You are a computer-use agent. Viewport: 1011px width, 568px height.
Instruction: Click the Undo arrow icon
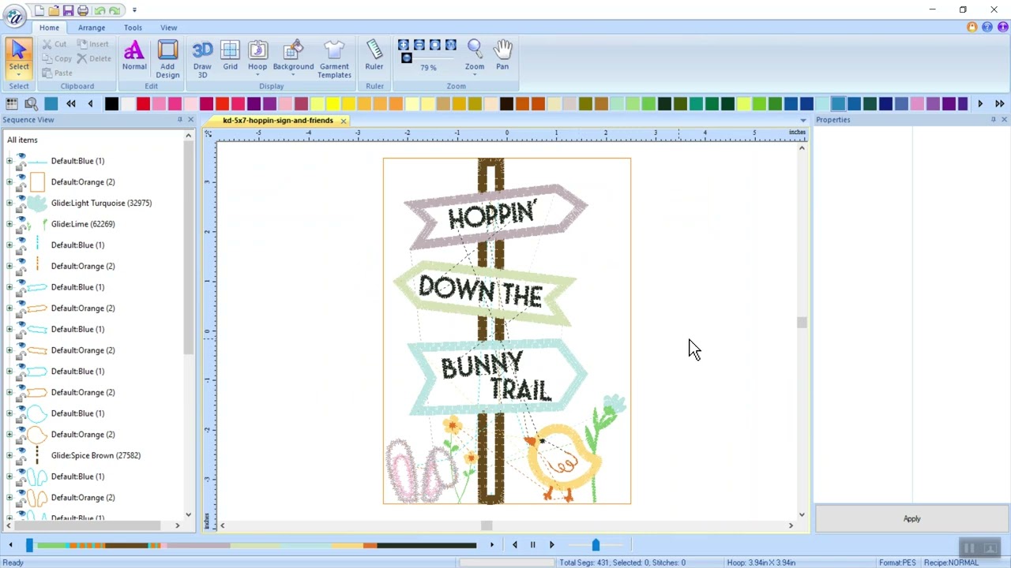100,10
